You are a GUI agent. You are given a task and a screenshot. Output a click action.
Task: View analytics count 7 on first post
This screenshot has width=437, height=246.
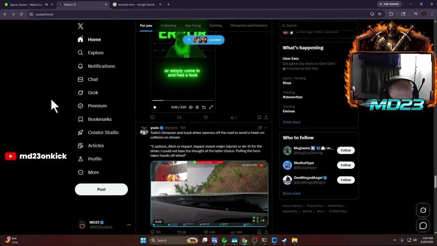(234, 118)
